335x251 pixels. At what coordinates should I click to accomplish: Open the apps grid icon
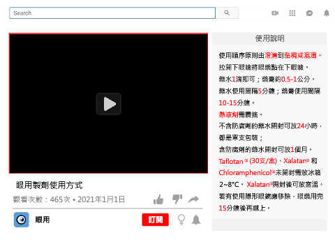pos(292,13)
